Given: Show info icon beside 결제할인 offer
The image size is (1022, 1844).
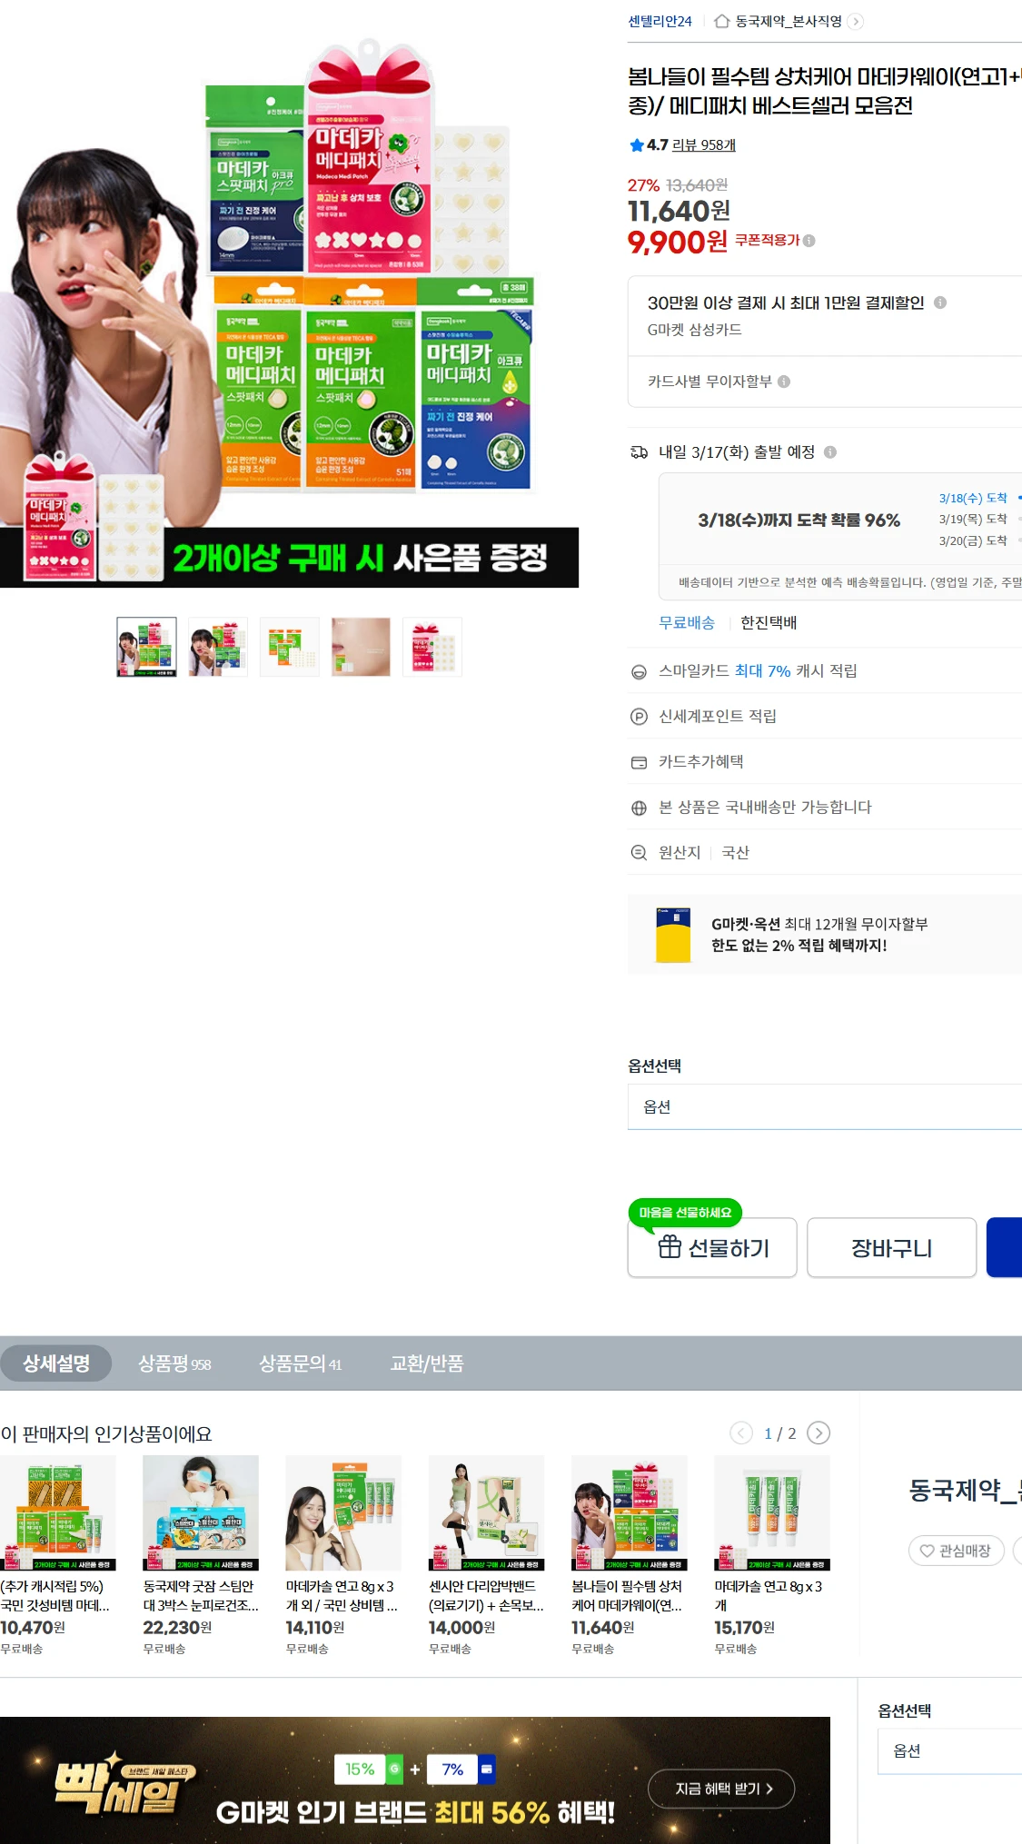Looking at the screenshot, I should pos(940,302).
